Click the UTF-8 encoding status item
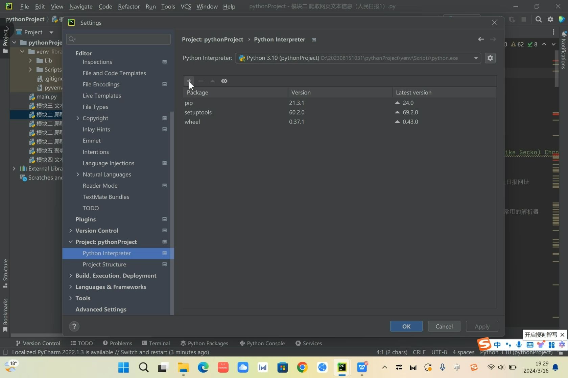 pyautogui.click(x=439, y=352)
